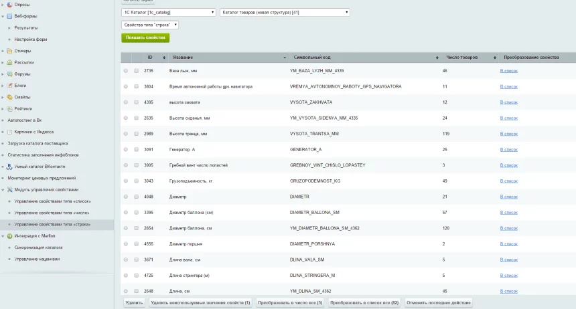
Task: Click the Форумы icon in sidebar
Action: click(x=10, y=74)
